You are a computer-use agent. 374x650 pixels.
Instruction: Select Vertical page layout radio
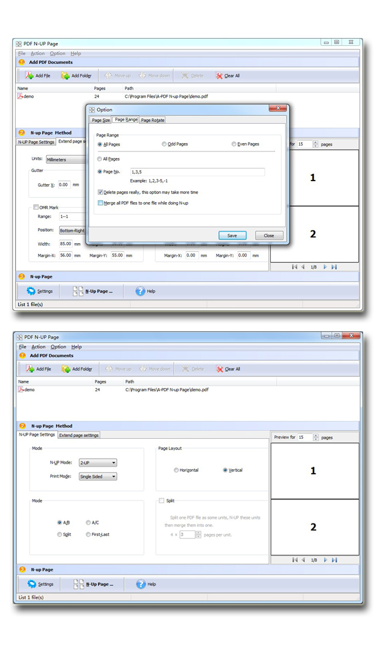click(226, 470)
